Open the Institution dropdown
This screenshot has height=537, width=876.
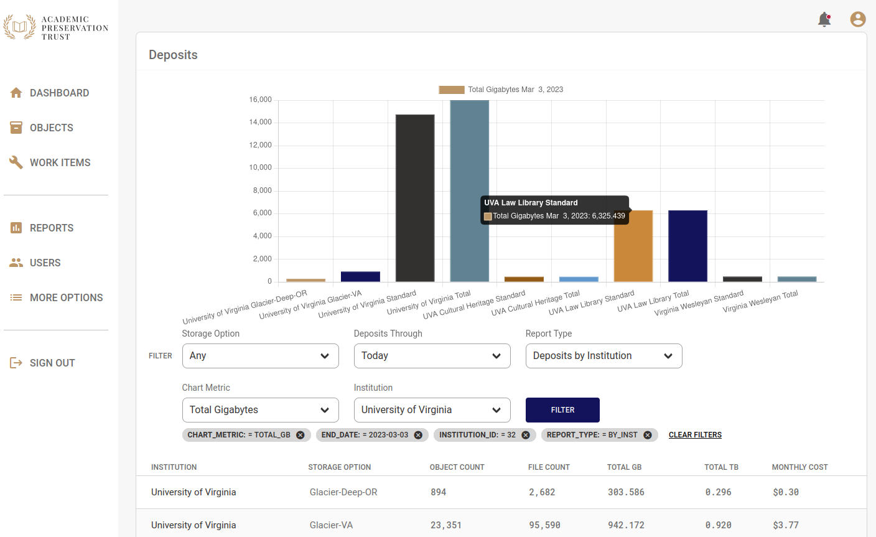point(432,410)
